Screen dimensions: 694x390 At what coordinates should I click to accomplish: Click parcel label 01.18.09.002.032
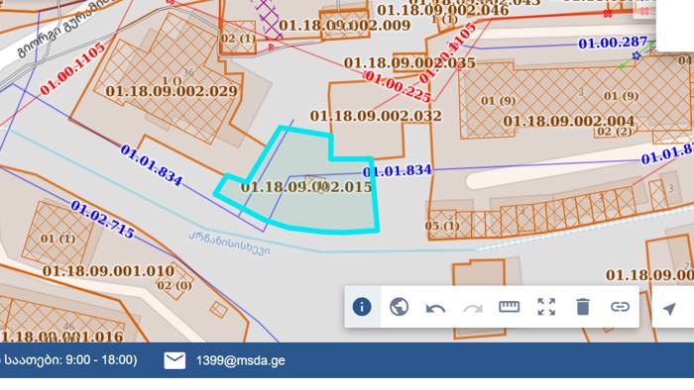click(x=376, y=116)
